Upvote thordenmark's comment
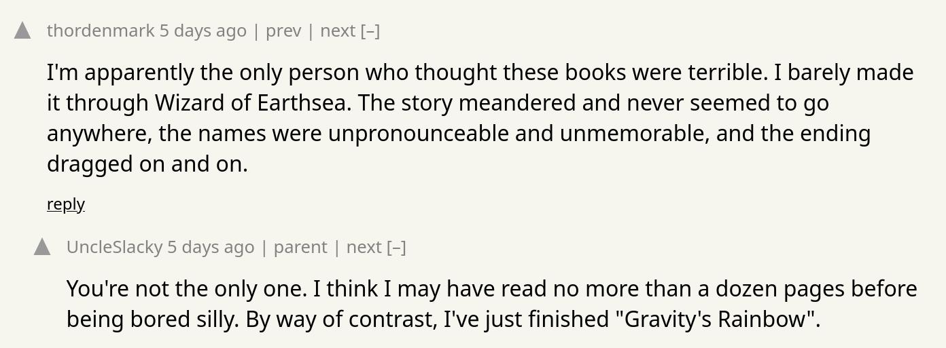This screenshot has width=946, height=348. tap(22, 31)
